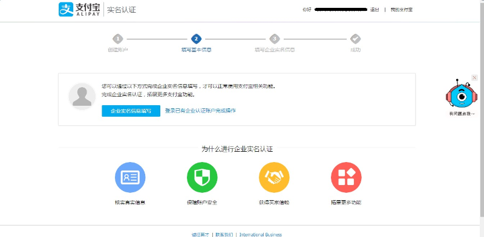This screenshot has height=237, width=484.
Task: Click step 1 diamond marker 创建账户
Action: (x=117, y=39)
